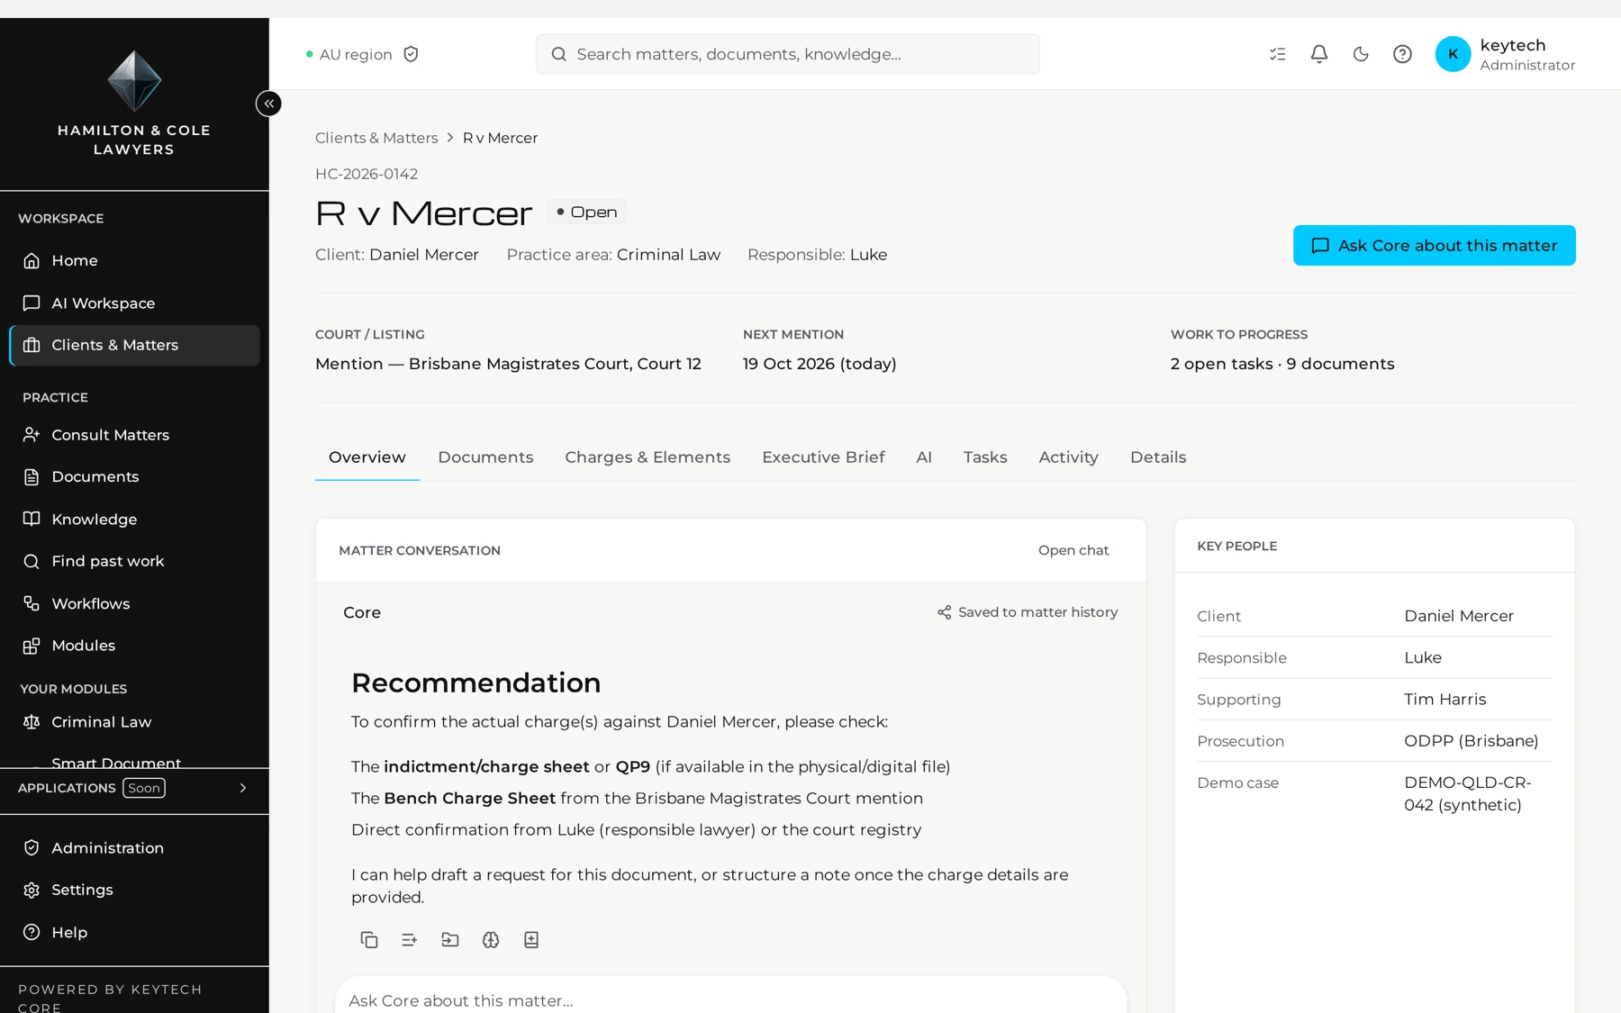Click the AU region shield icon
1621x1013 pixels.
411,54
